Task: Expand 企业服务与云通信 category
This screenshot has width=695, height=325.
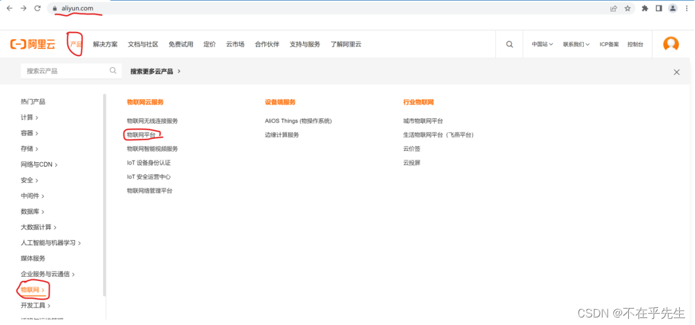Action: 47,274
